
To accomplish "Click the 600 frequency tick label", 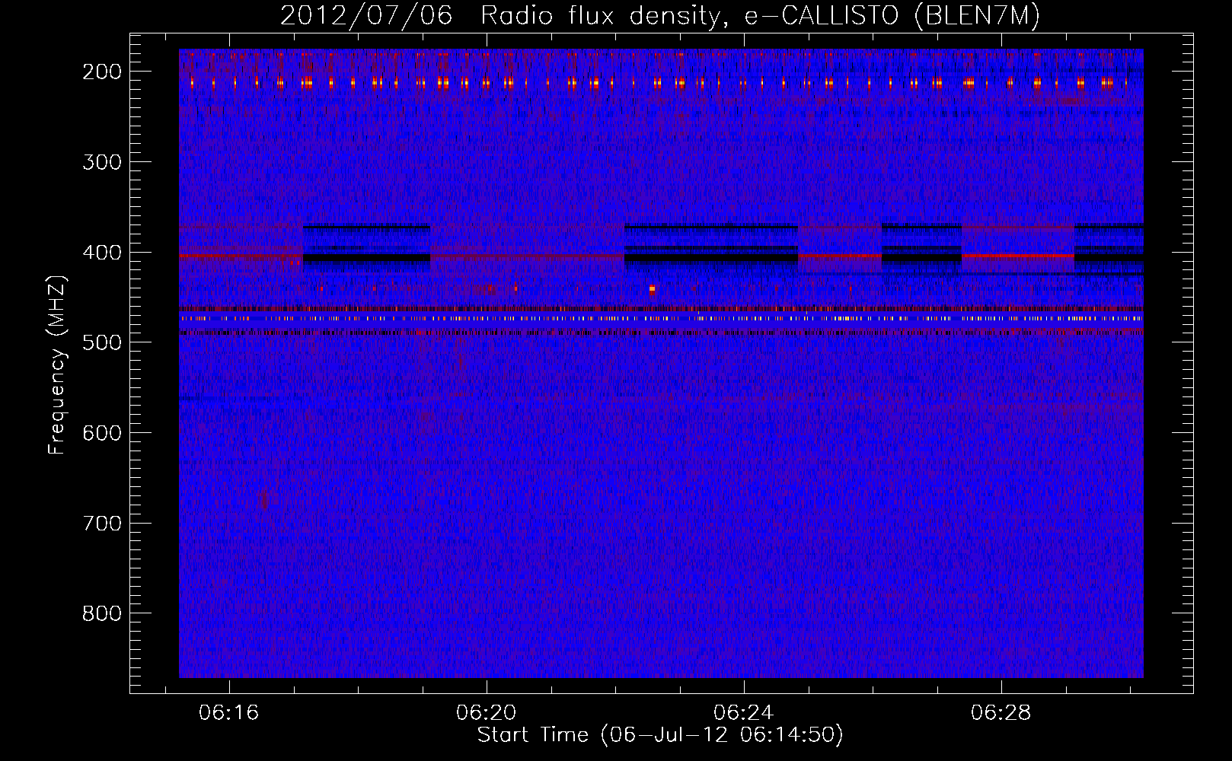I will pyautogui.click(x=102, y=433).
